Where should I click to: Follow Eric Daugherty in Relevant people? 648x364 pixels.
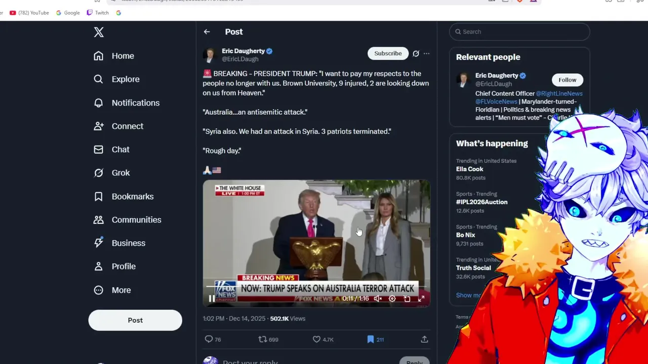click(x=567, y=80)
